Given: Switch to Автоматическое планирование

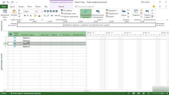Looking at the screenshot, I should (x=98, y=14).
